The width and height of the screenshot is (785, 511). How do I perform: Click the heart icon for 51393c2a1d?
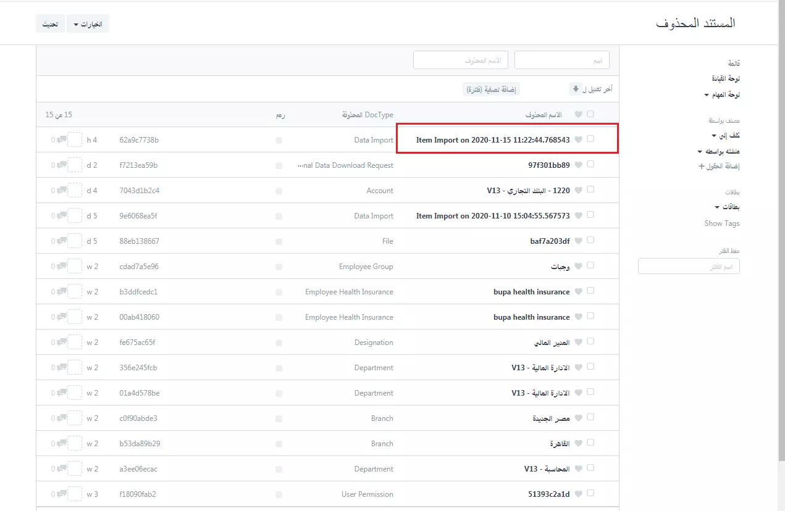578,494
